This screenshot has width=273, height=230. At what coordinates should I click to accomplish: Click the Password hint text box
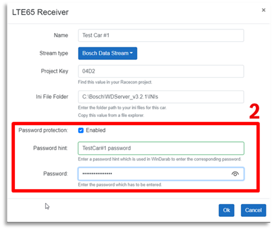pos(160,148)
